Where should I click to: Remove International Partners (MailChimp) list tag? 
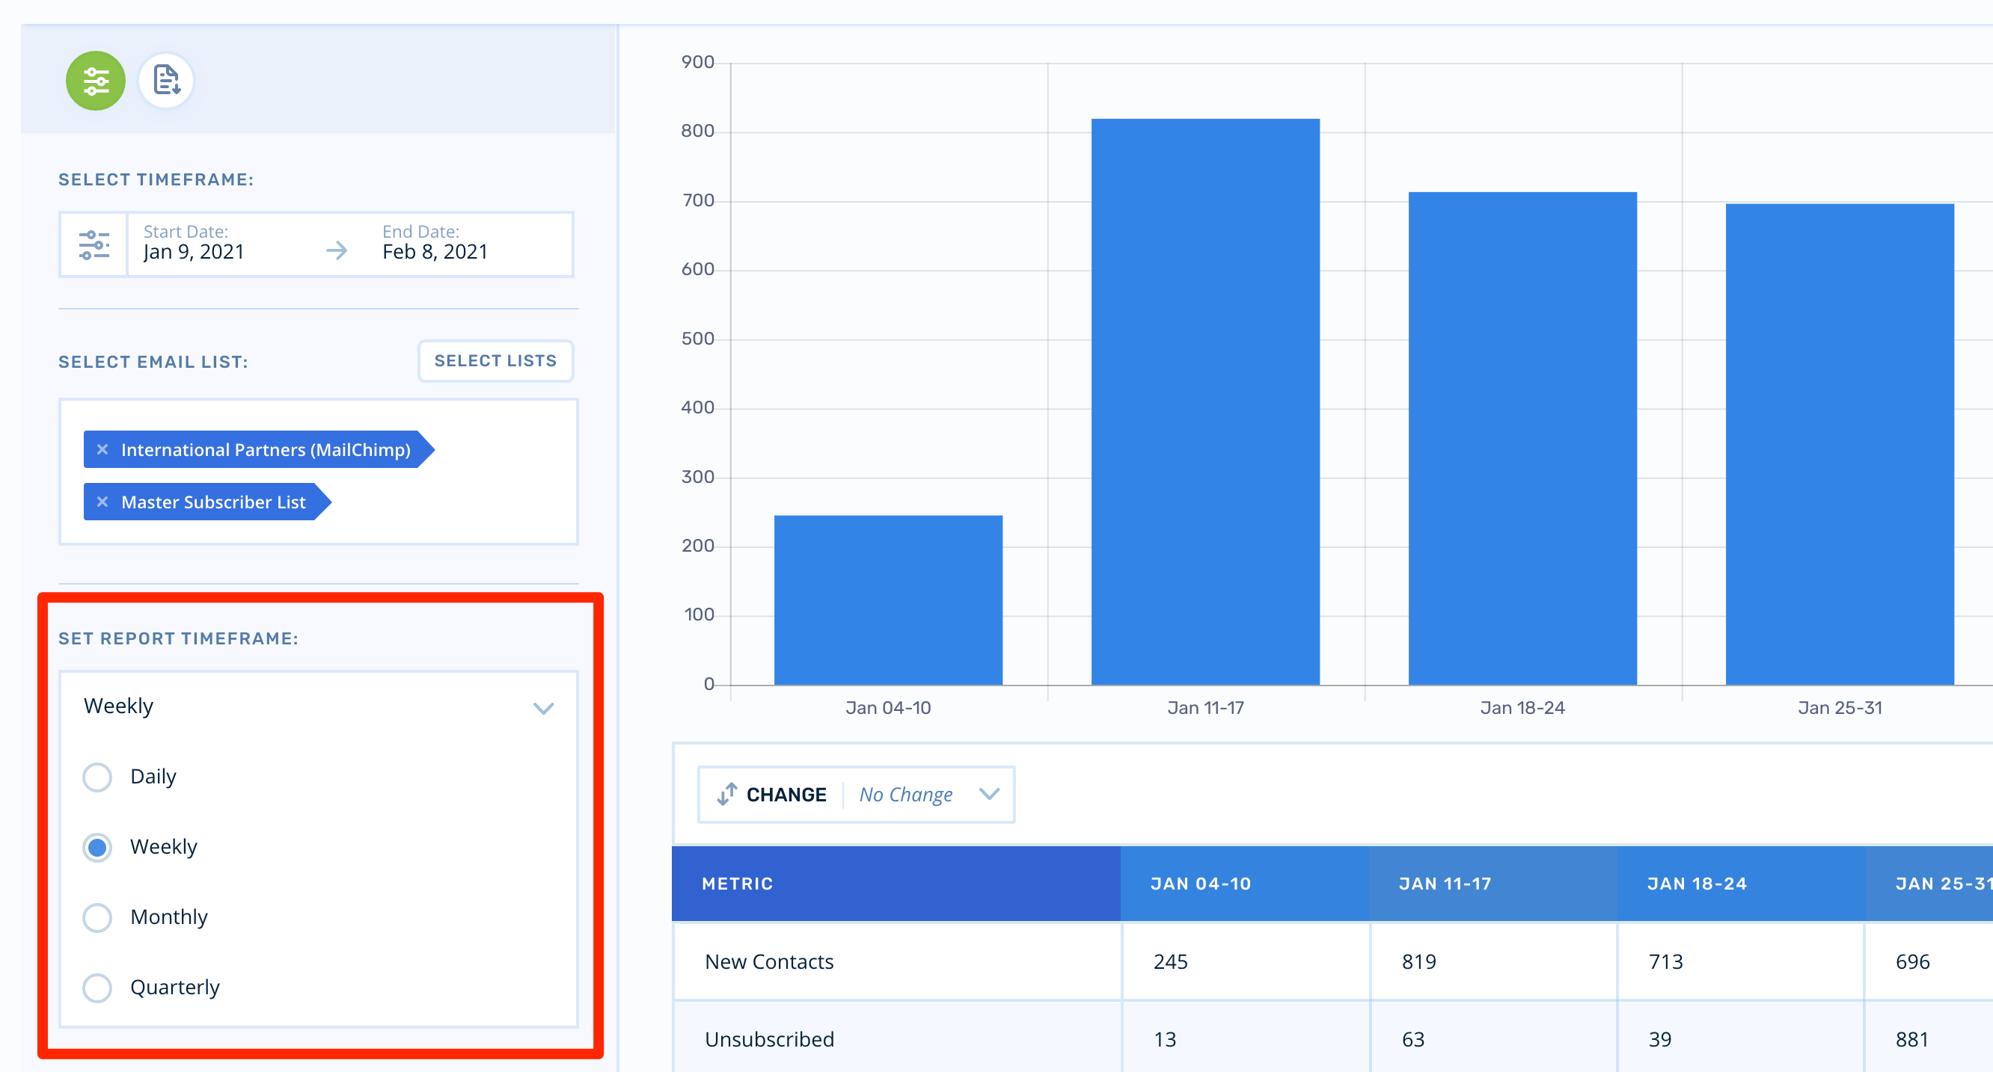click(x=102, y=450)
